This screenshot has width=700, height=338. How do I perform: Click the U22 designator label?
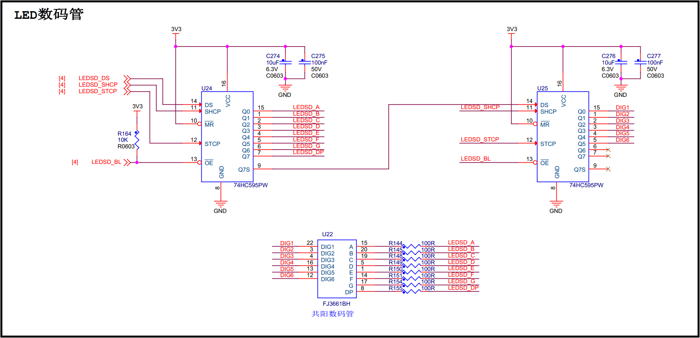[x=327, y=234]
